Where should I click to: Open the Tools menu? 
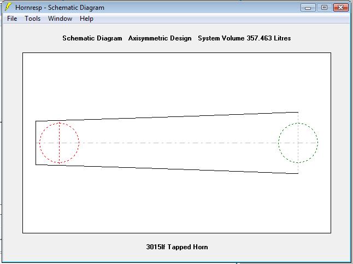coord(33,19)
